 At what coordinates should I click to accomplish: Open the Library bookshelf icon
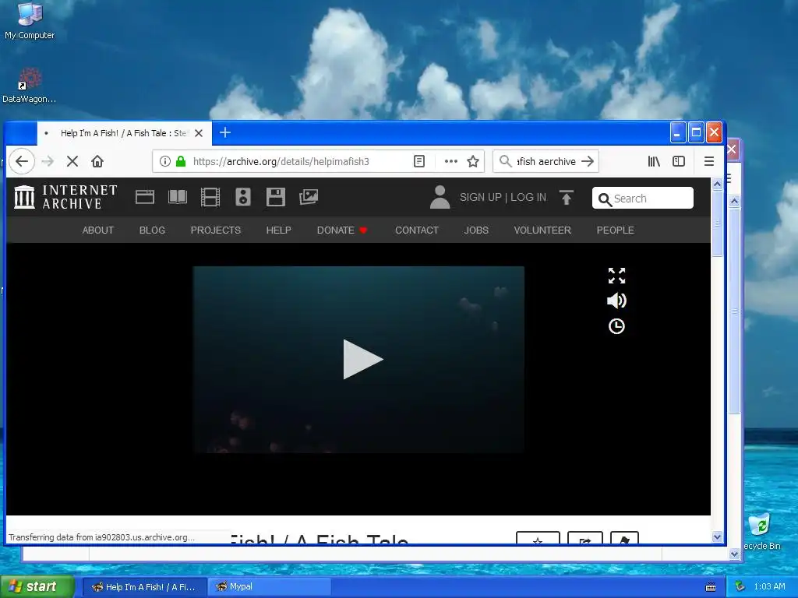coord(654,162)
